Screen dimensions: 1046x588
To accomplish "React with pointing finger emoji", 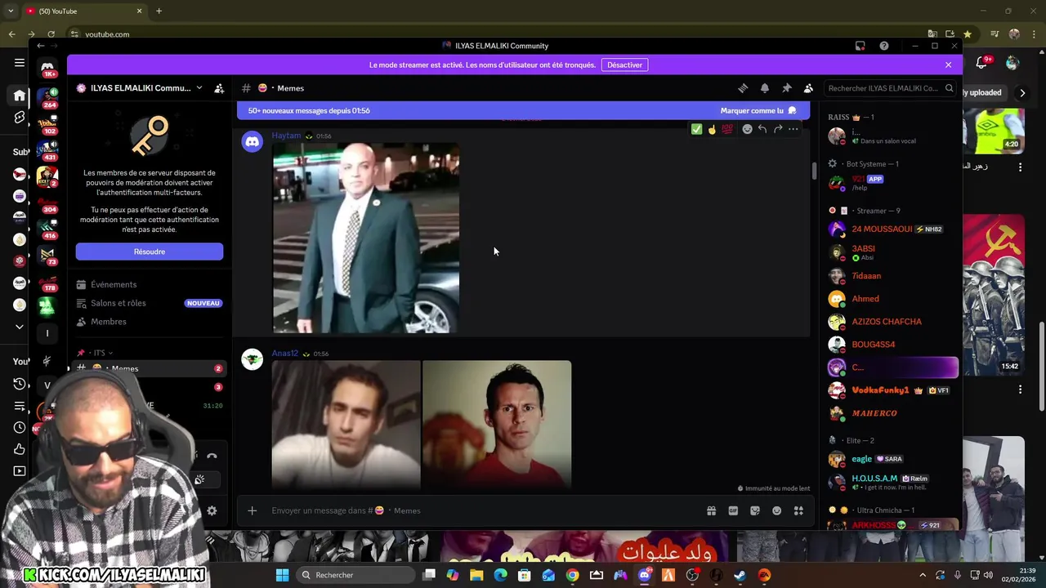I will [712, 129].
